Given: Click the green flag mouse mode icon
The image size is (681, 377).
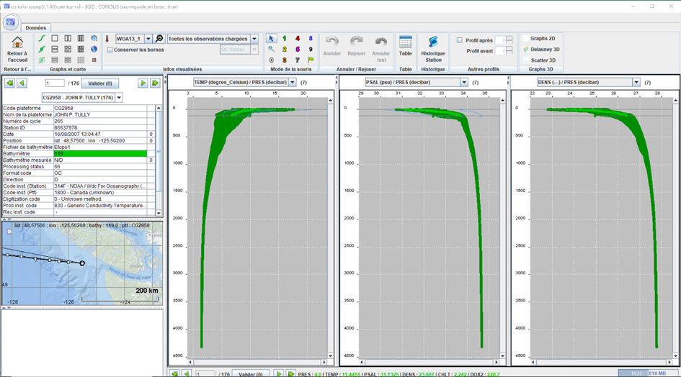Looking at the screenshot, I should coord(311,60).
